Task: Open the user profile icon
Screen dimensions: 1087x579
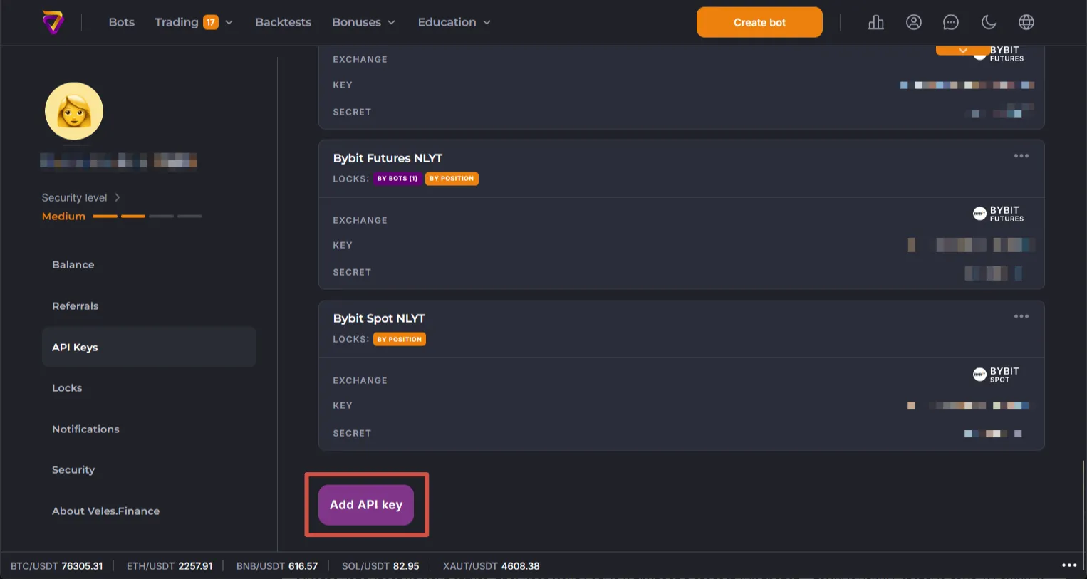Action: [x=914, y=22]
